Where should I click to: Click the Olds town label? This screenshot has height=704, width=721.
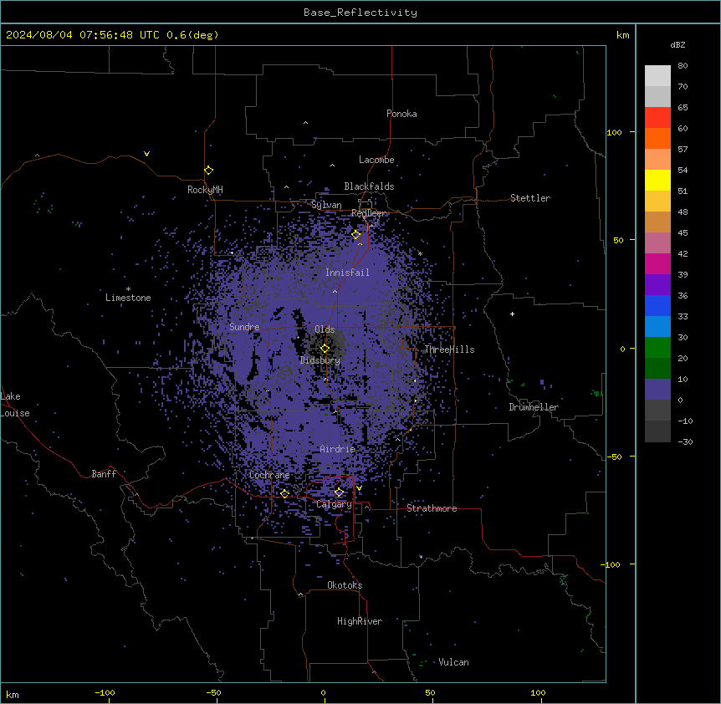(325, 329)
